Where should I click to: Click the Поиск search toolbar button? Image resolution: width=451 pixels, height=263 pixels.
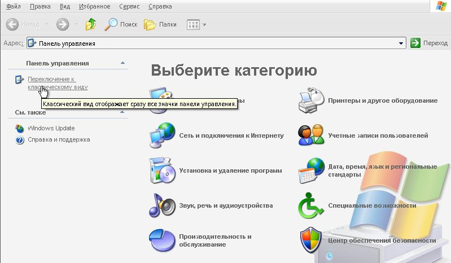click(121, 24)
